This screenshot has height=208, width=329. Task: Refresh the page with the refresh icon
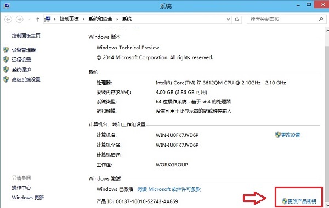[237, 19]
